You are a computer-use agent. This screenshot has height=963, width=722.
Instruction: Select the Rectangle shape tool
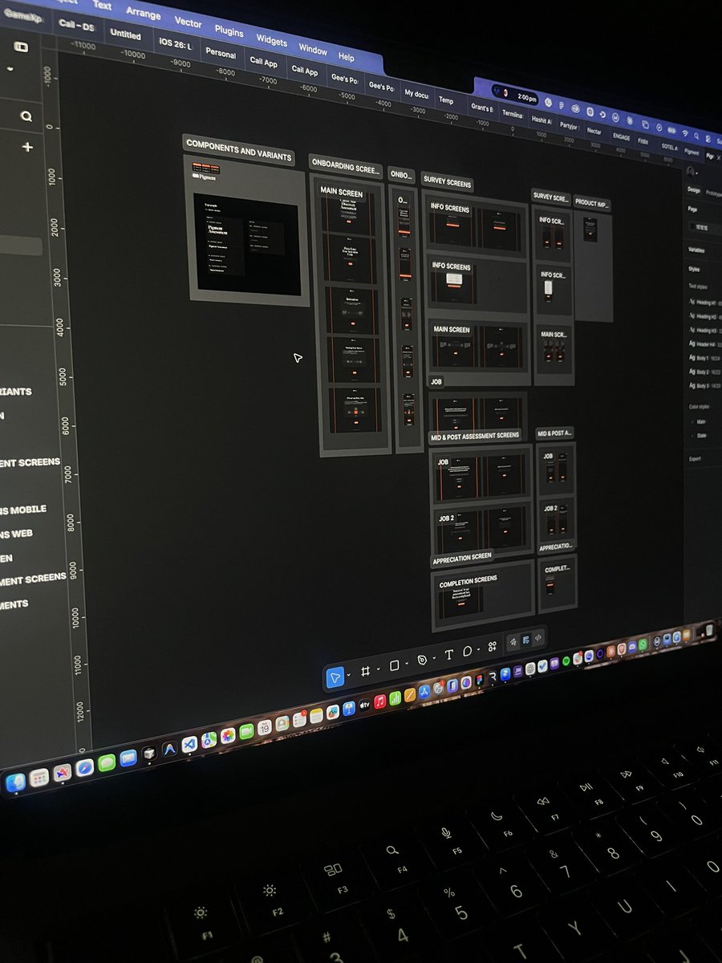coord(394,665)
